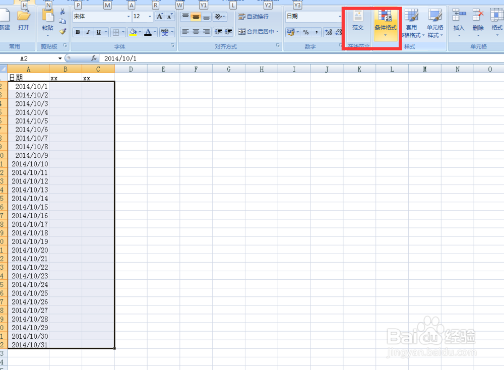Toggle bottom vertical alignment
Viewport: 504px width, 370px height.
click(x=206, y=17)
